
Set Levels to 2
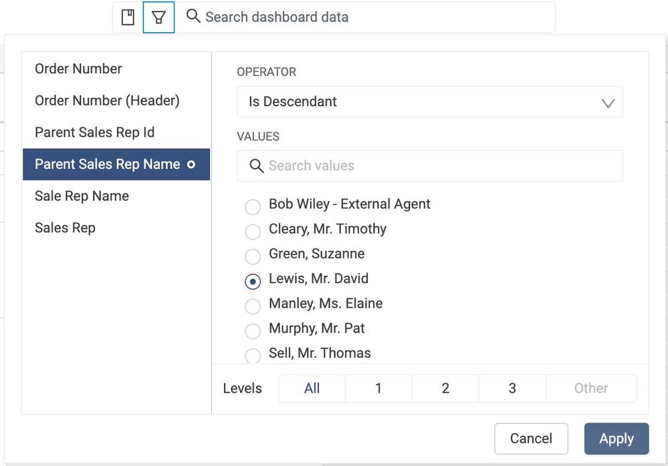(x=445, y=389)
